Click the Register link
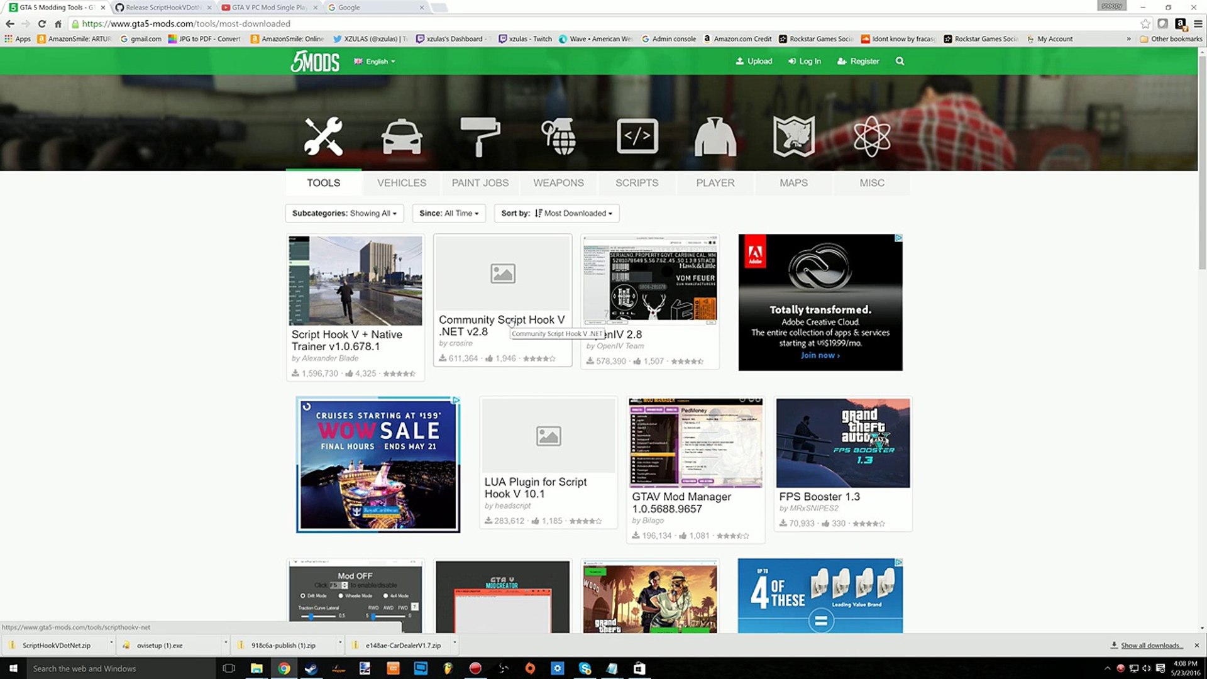Screen dimensions: 1207x679 click(858, 61)
